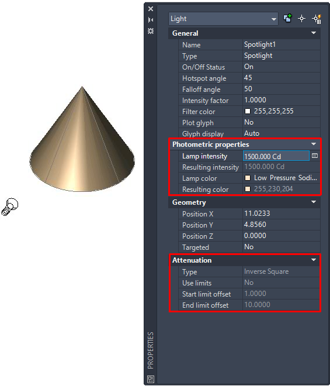Screen dimensions: 330x389
Task: Collapse the General section
Action: (x=314, y=33)
